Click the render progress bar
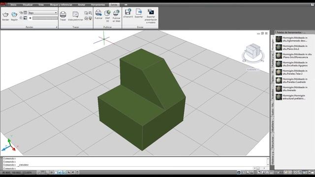 coord(45,18)
